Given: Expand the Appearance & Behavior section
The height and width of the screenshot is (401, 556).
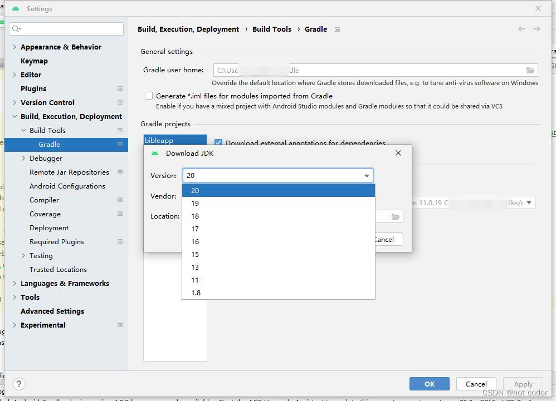Looking at the screenshot, I should [x=13, y=47].
